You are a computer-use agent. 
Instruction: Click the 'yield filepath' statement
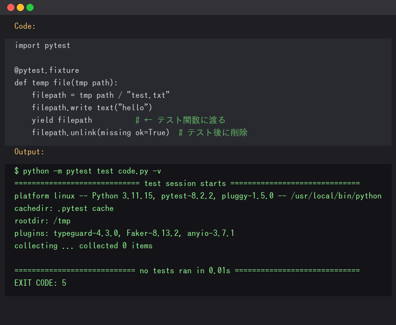[62, 120]
